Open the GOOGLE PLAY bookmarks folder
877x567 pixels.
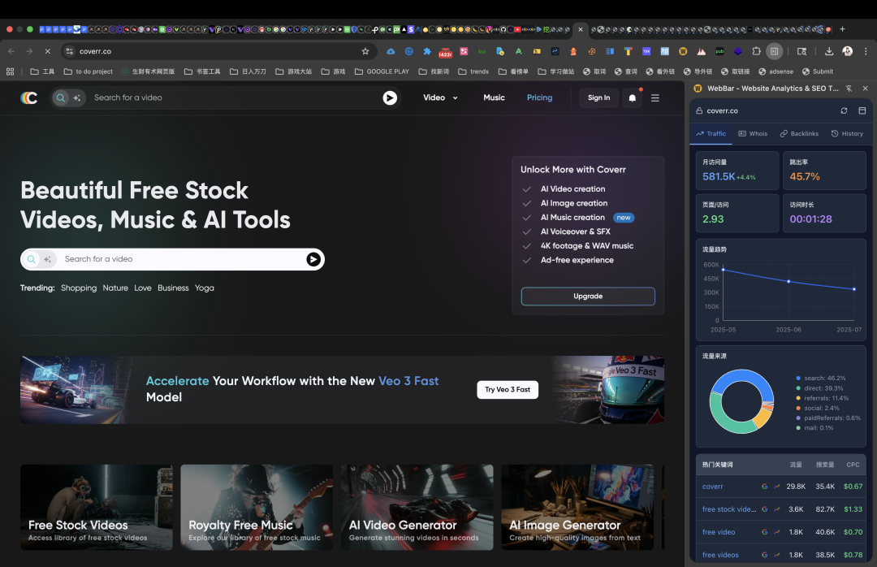pyautogui.click(x=382, y=71)
